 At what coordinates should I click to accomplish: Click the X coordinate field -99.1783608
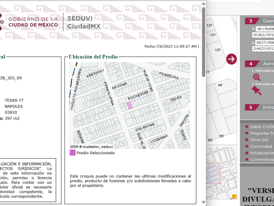coord(265,29)
